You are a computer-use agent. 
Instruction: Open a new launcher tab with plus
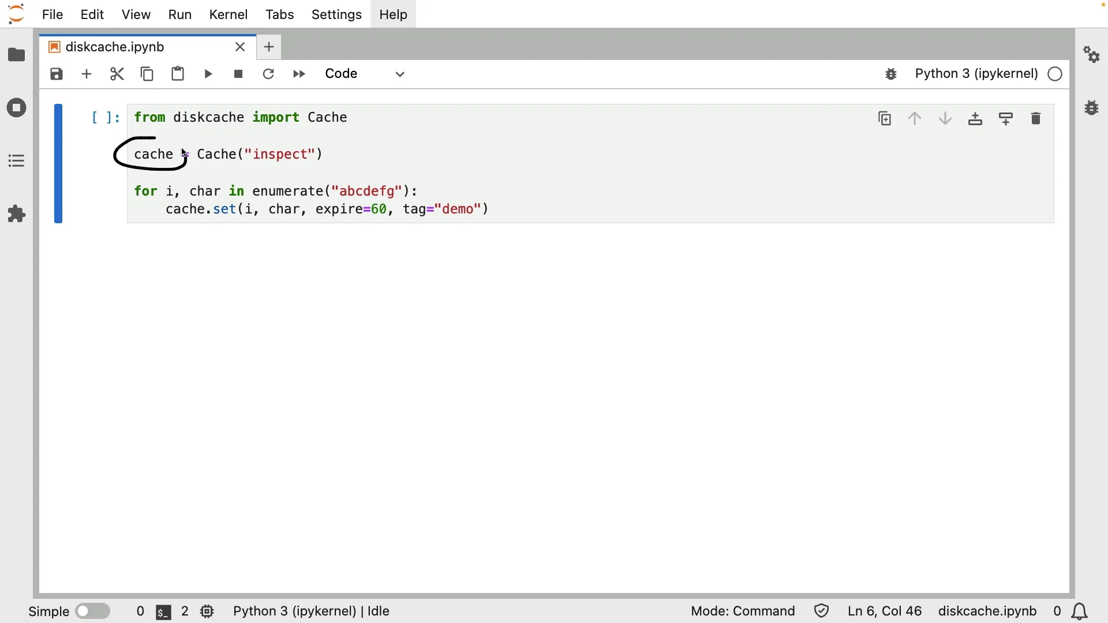(x=269, y=47)
